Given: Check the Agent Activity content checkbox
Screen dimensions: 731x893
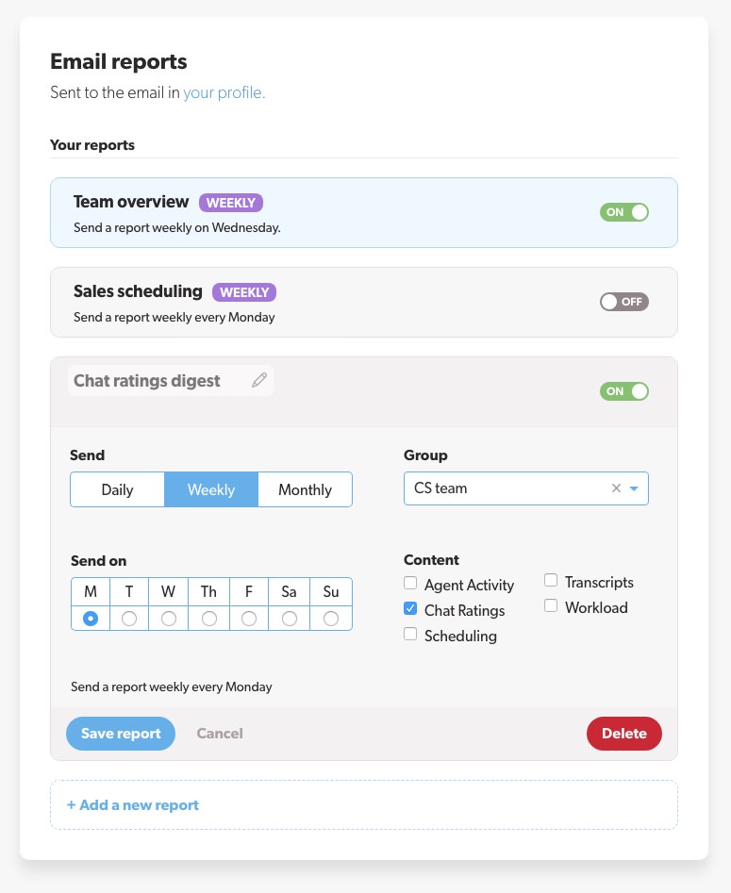Looking at the screenshot, I should tap(410, 583).
